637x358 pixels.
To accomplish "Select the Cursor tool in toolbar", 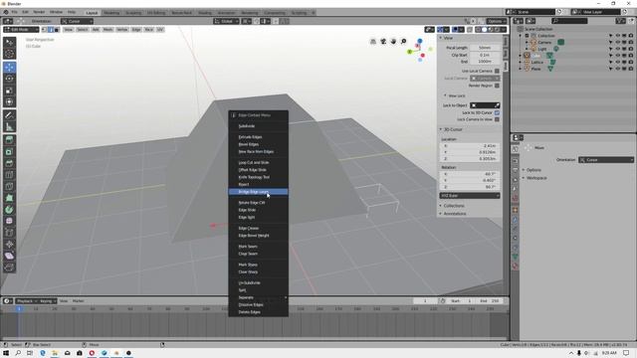I will click(x=9, y=54).
